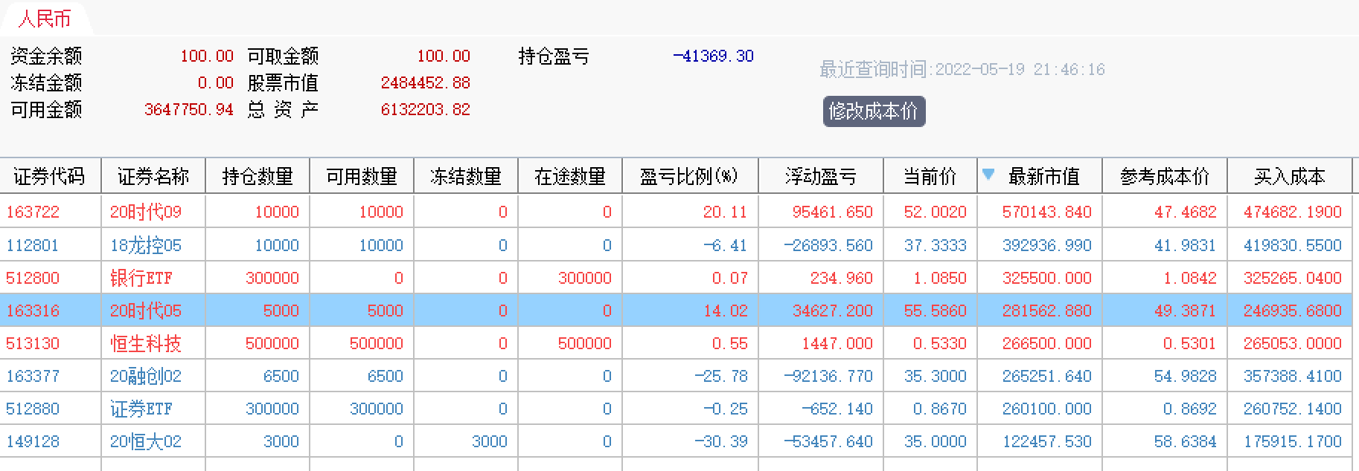The image size is (1359, 471).
Task: Select the 18龙控05 row
Action: [x=676, y=245]
